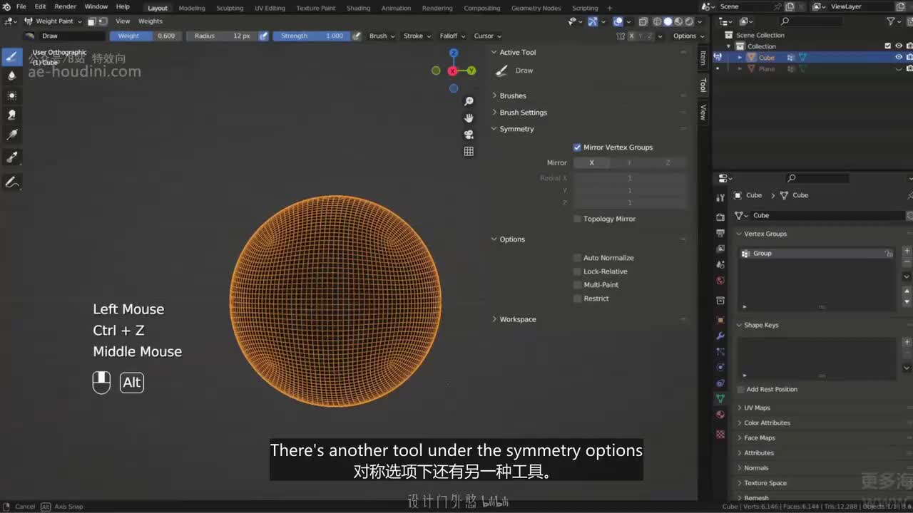Select the Draw weight paint tool
The width and height of the screenshot is (913, 513).
click(12, 56)
